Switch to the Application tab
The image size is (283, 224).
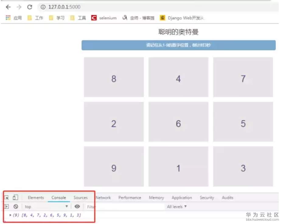(x=182, y=198)
